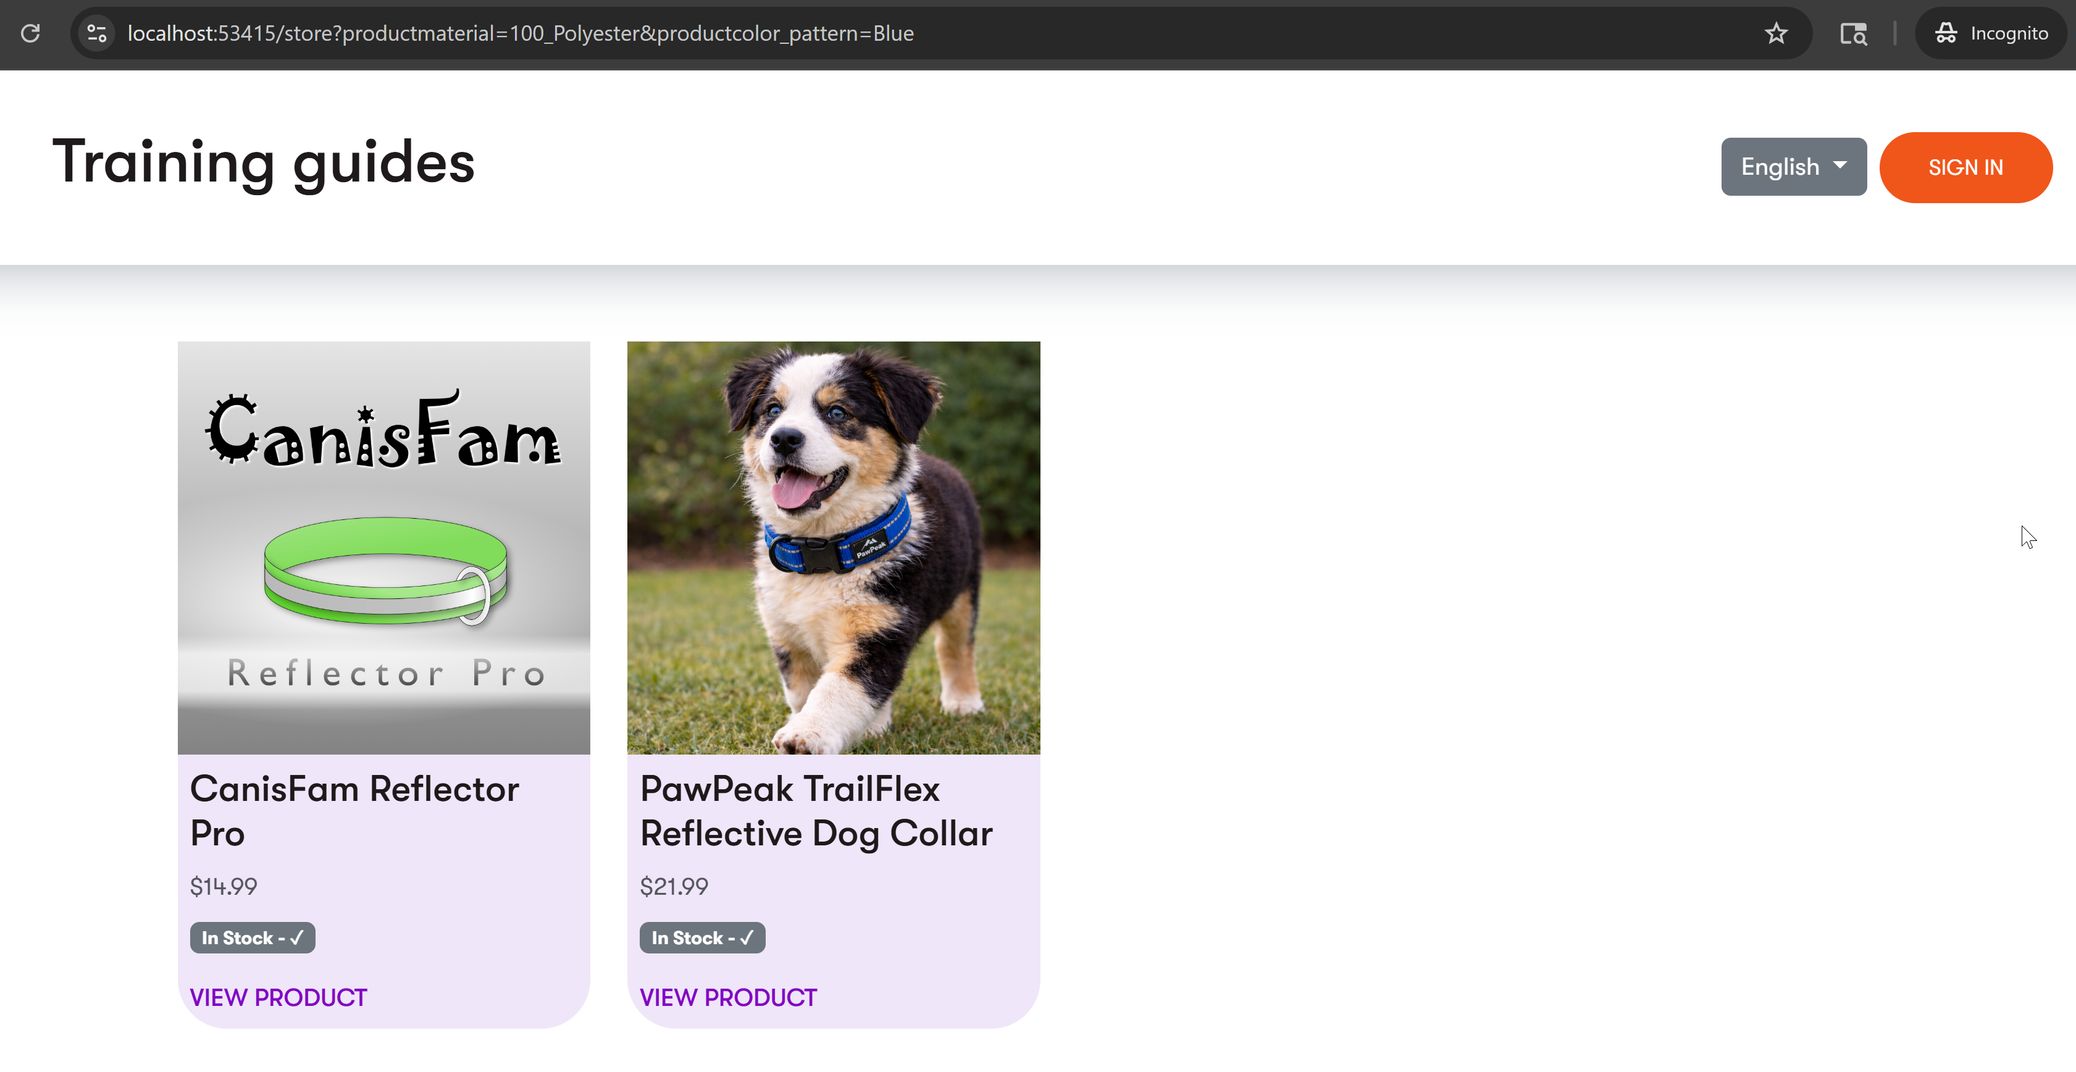Click the In Stock badge on CanisFam card
This screenshot has height=1072, width=2076.
click(x=253, y=937)
